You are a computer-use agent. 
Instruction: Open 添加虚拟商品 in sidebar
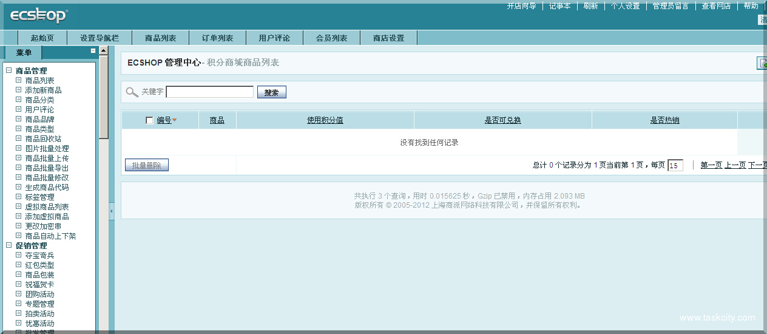[x=47, y=216]
